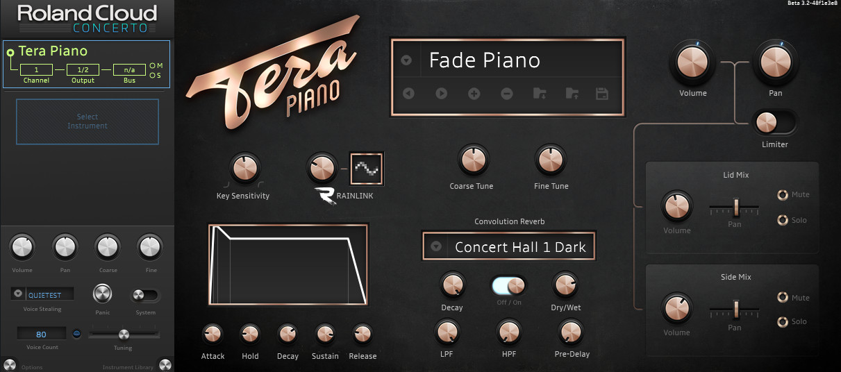The width and height of the screenshot is (841, 372).
Task: Click the Tera Piano slot power indicator
Action: [10, 52]
